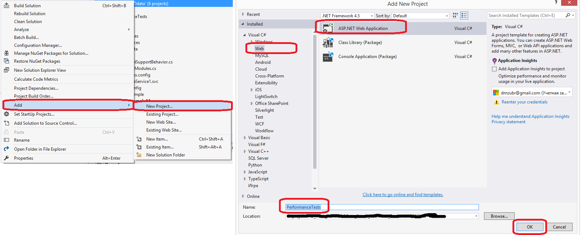Screen dimensions: 586x235
Task: Click the Microsoft account logo icon
Action: click(x=496, y=93)
